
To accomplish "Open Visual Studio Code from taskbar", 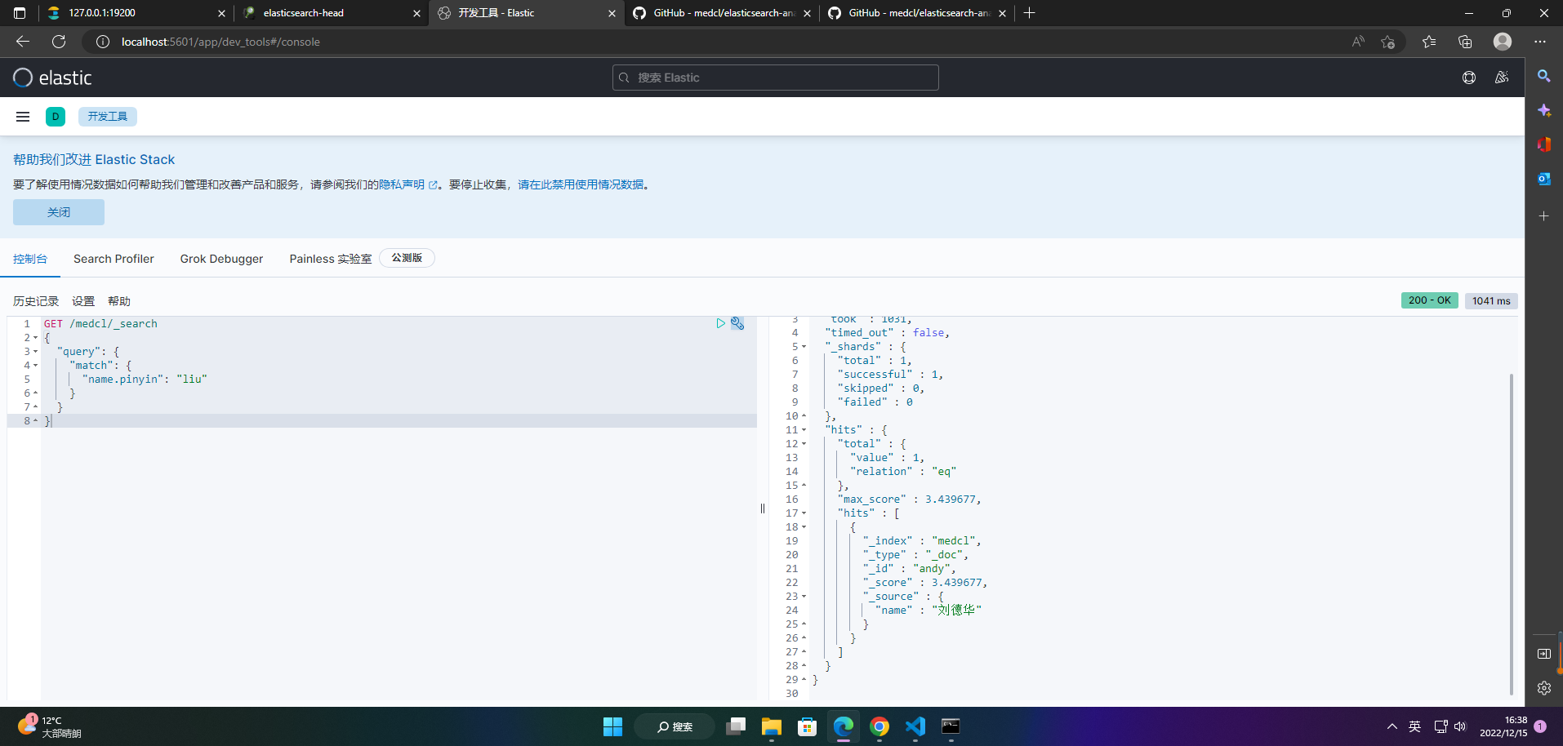I will click(x=915, y=726).
